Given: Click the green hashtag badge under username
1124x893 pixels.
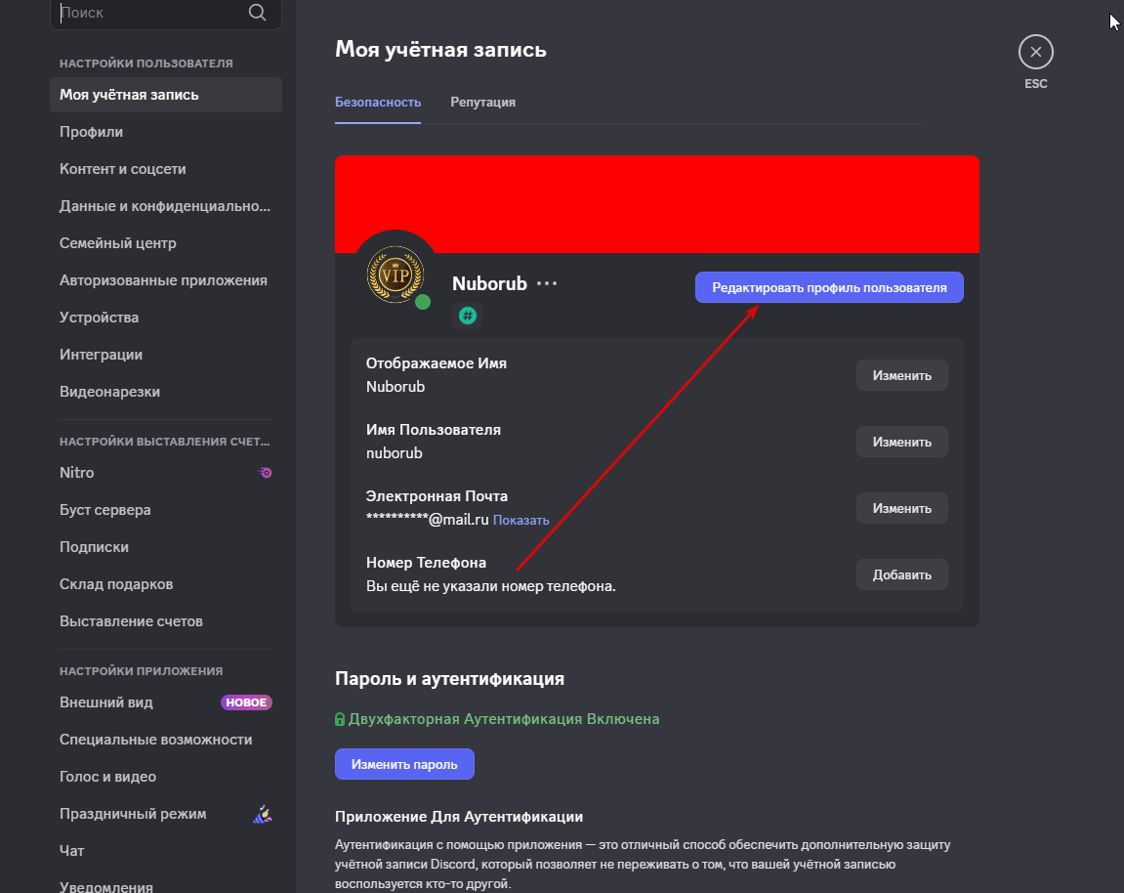Looking at the screenshot, I should [468, 316].
